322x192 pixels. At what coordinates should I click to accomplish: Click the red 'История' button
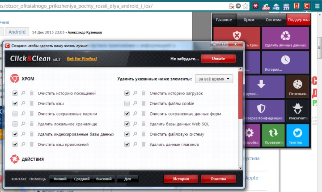[181, 179]
